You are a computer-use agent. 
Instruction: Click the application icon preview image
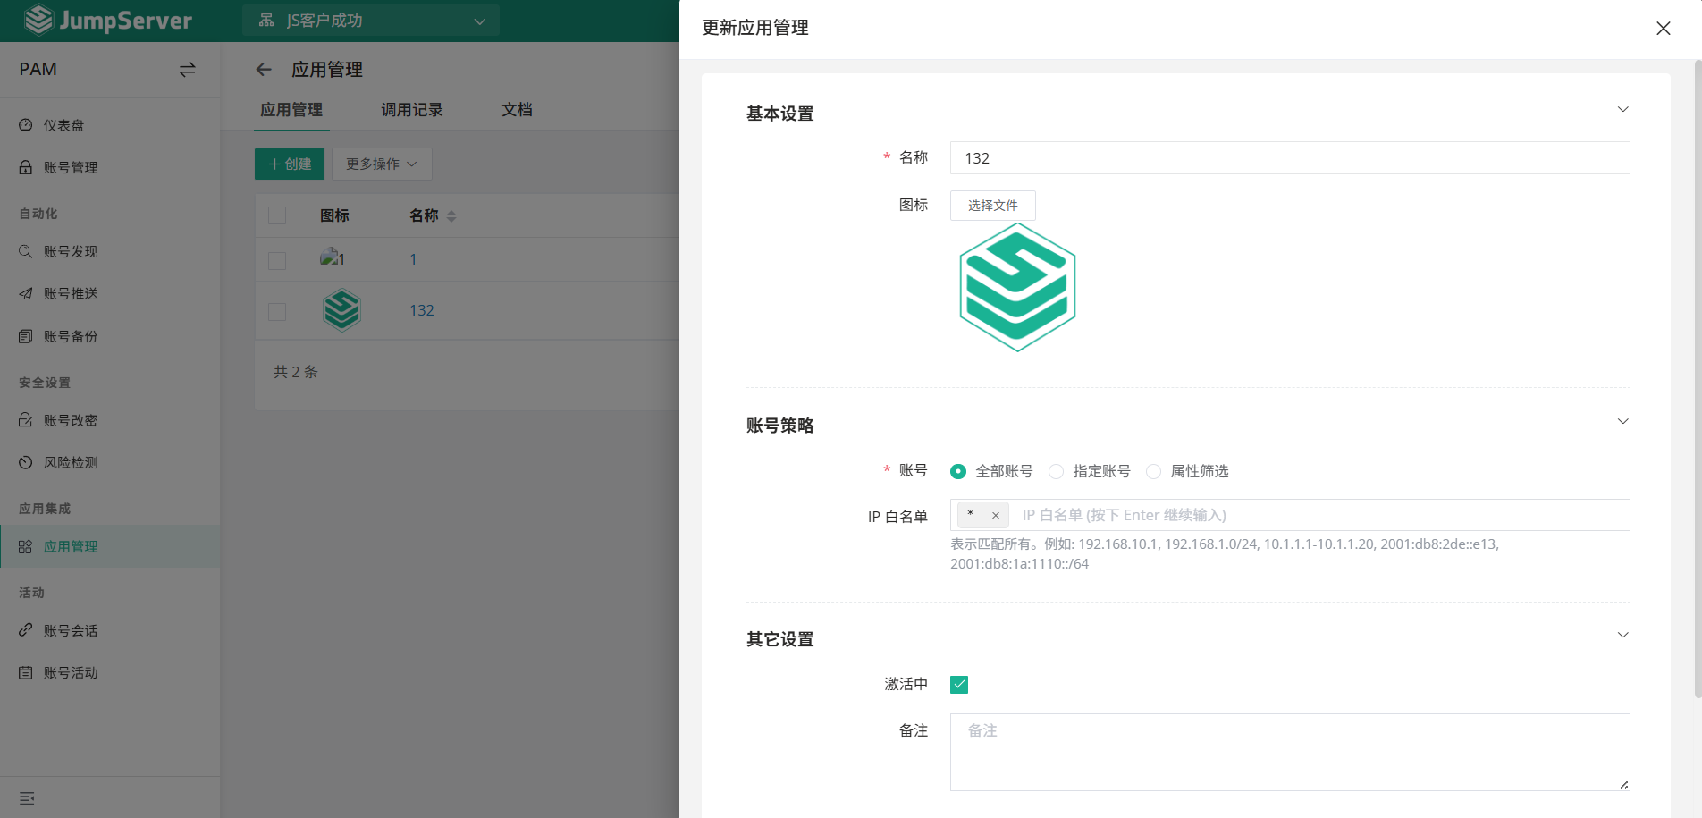(1017, 287)
